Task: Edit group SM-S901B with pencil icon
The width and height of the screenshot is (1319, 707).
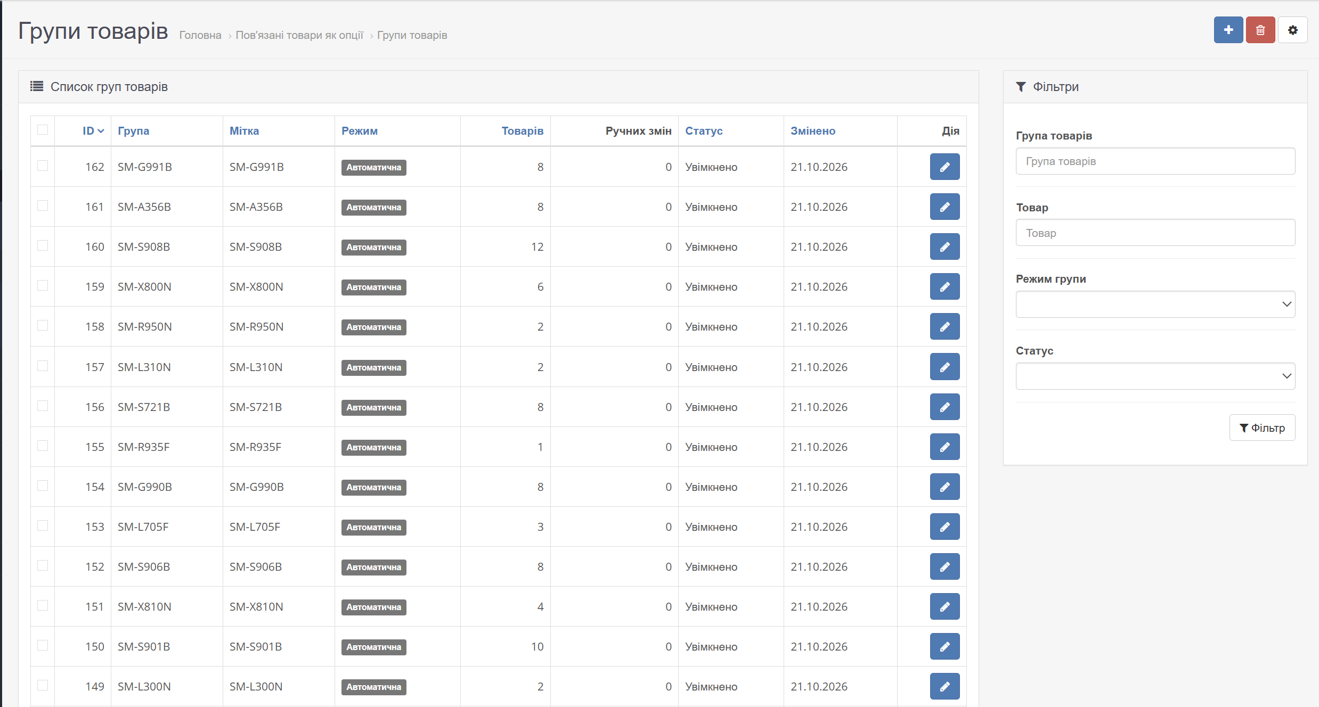Action: (945, 646)
